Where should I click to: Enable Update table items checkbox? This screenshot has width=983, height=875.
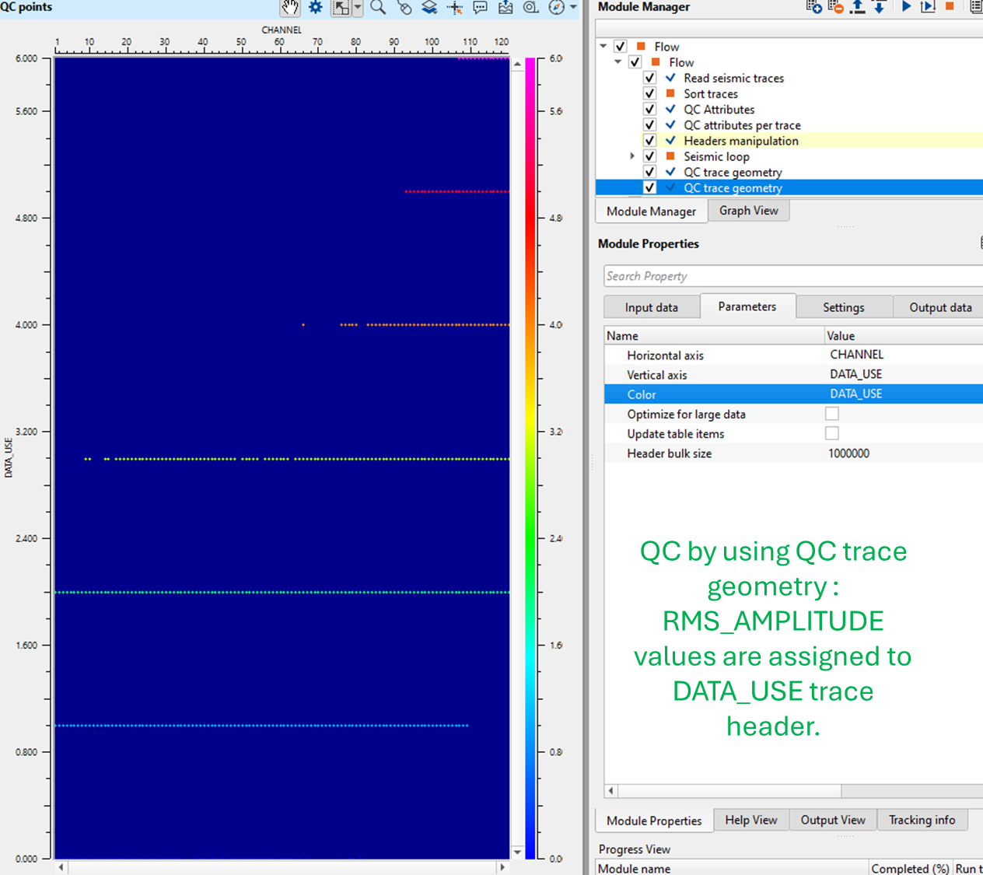click(x=832, y=433)
